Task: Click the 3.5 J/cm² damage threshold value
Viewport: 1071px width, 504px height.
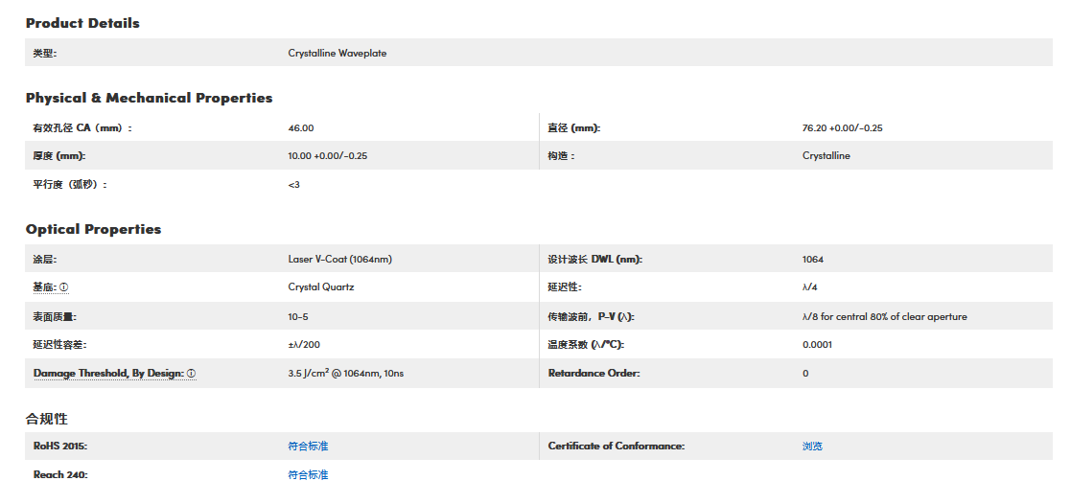Action: pos(345,374)
